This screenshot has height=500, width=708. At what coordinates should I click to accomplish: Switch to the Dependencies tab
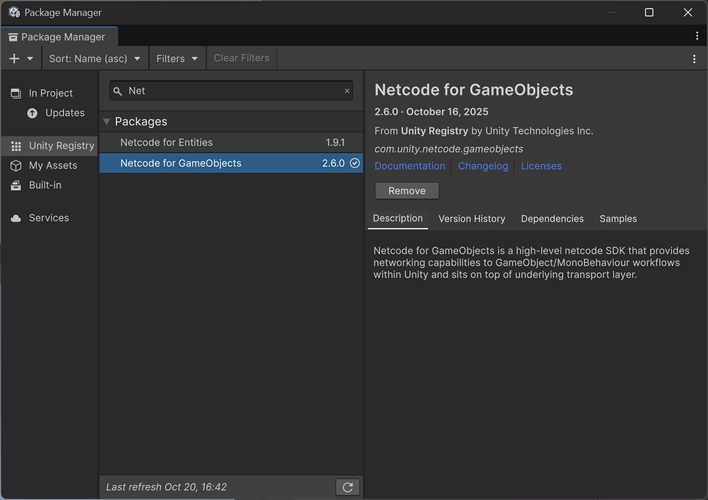(552, 219)
